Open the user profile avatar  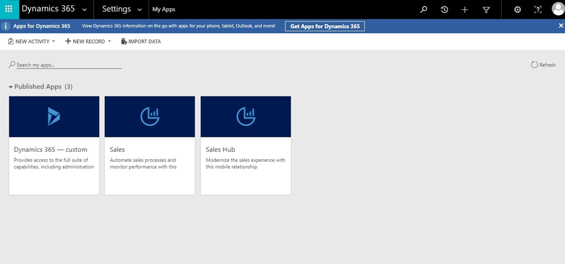coord(557,9)
